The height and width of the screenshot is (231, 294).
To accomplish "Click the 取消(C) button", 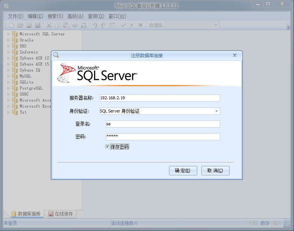I will click(215, 170).
